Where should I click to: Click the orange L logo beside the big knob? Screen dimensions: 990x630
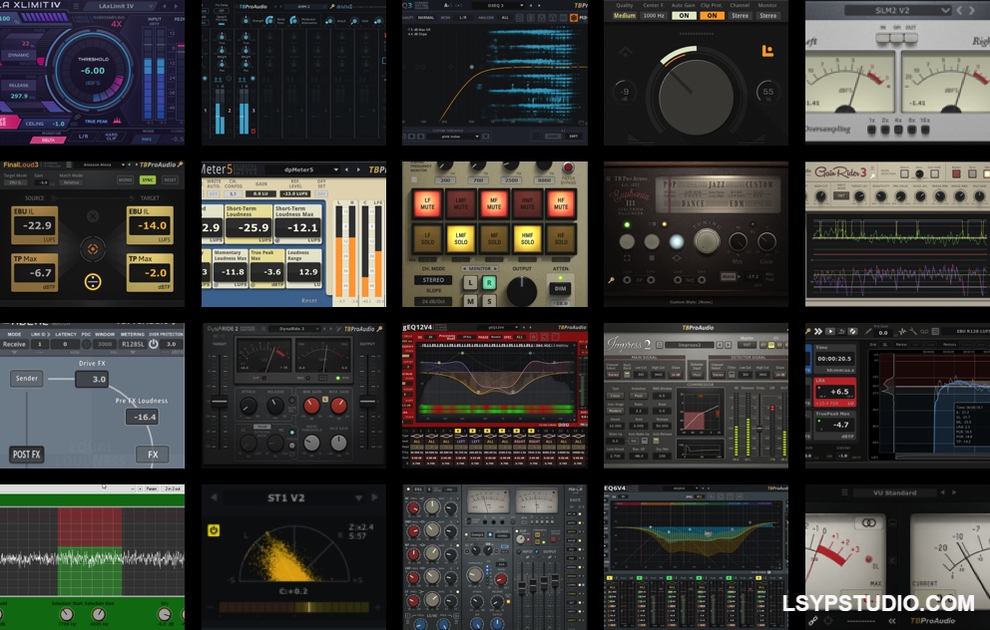[769, 50]
